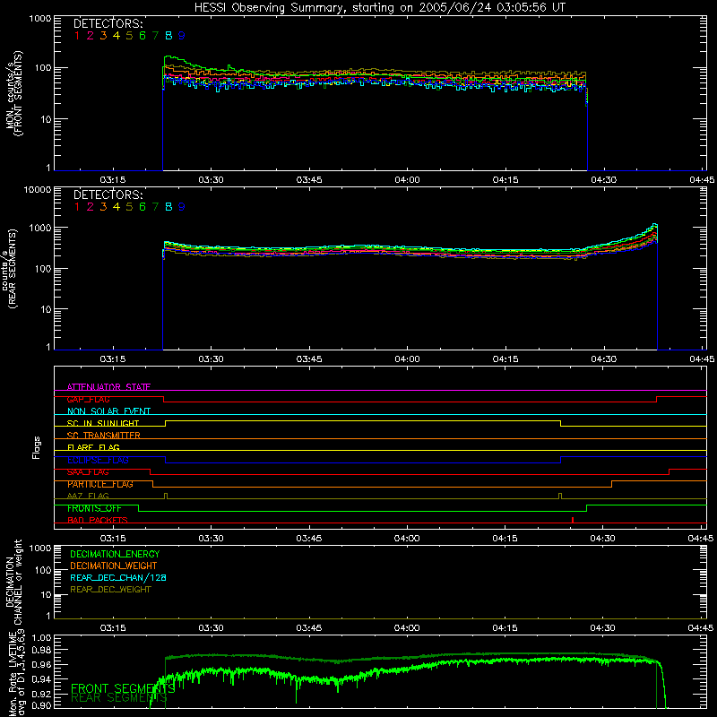Click the 03:30 tick label under rear segments plot
The height and width of the screenshot is (717, 717).
pyautogui.click(x=211, y=359)
